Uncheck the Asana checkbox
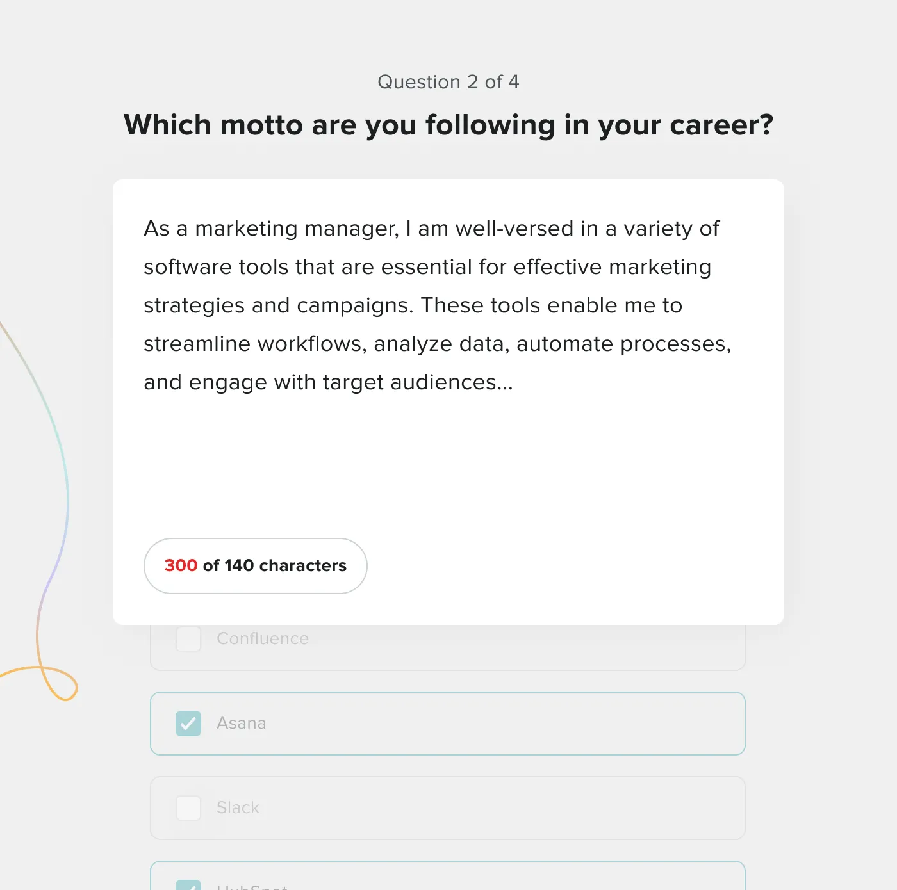This screenshot has width=897, height=890. [188, 724]
